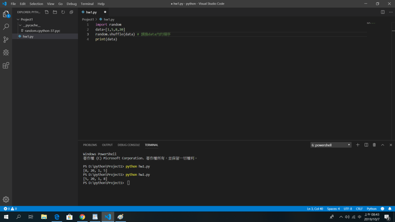The height and width of the screenshot is (222, 395).
Task: Close the unsaved hw1.py tab dot
Action: (x=105, y=12)
